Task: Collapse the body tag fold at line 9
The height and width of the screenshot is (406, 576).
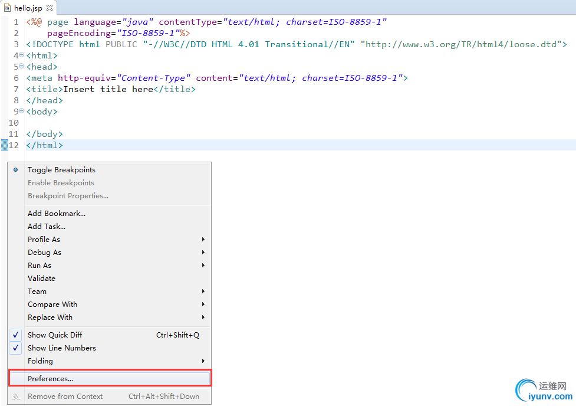Action: pos(22,111)
